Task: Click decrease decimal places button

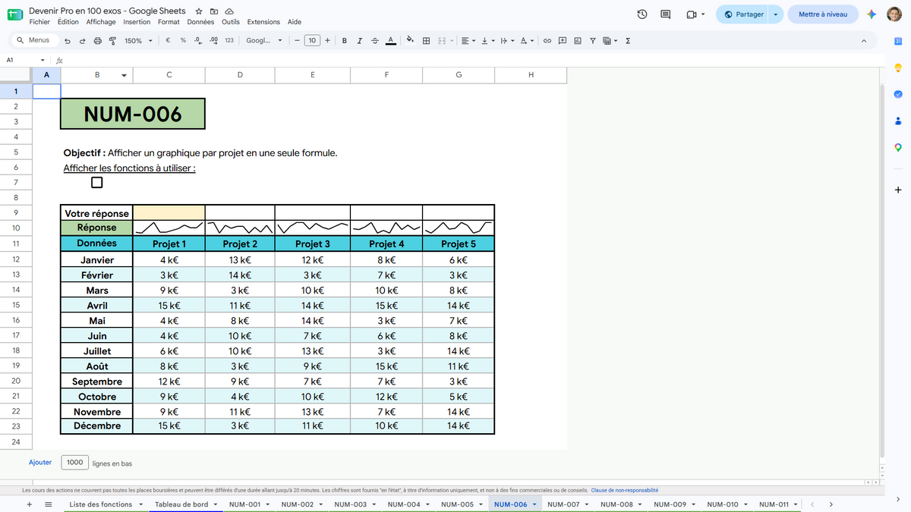Action: 197,41
